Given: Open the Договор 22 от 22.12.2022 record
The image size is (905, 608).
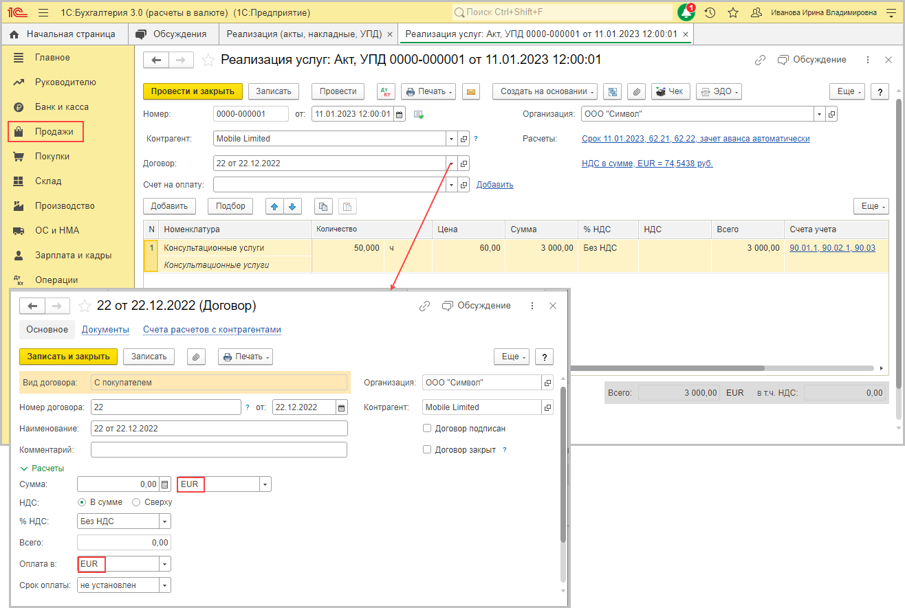Looking at the screenshot, I should click(464, 164).
